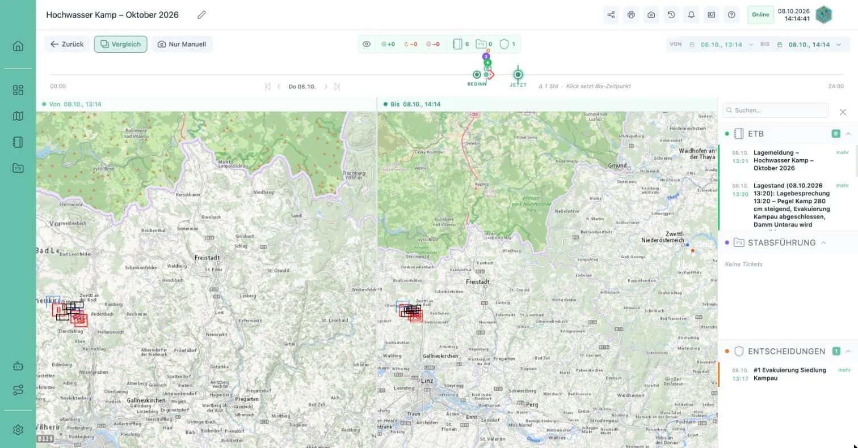Screen dimensions: 858x448
Task: Collapse the Stabsführung section
Action: [823, 242]
